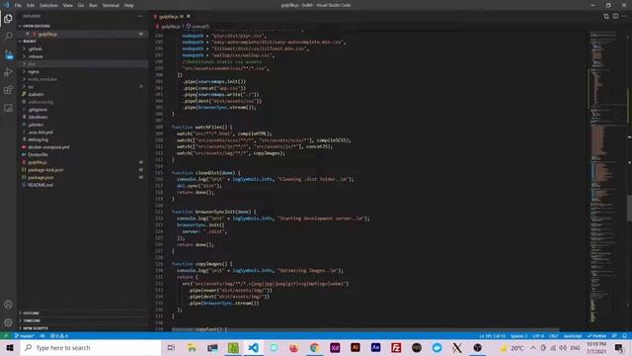The height and width of the screenshot is (356, 632).
Task: Click CRLF end-of-line in status bar
Action: point(553,336)
